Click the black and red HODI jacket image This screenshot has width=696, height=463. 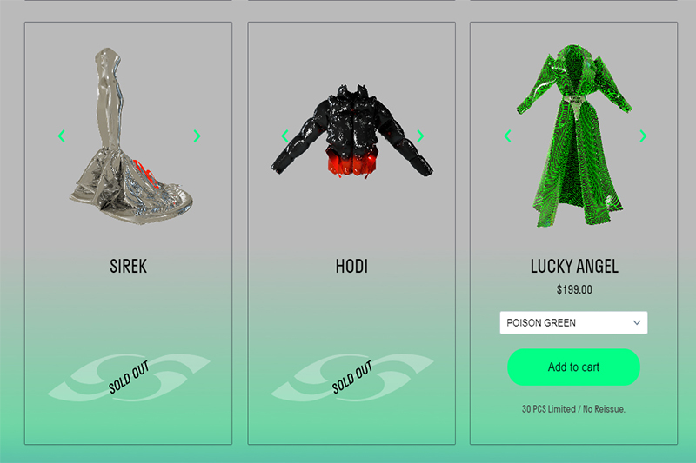351,131
